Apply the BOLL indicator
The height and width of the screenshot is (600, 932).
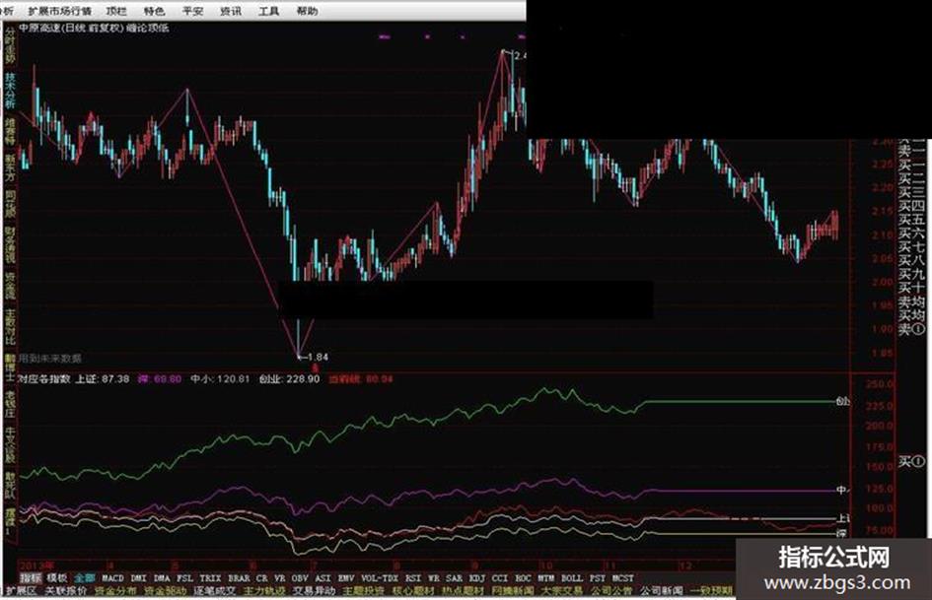572,578
